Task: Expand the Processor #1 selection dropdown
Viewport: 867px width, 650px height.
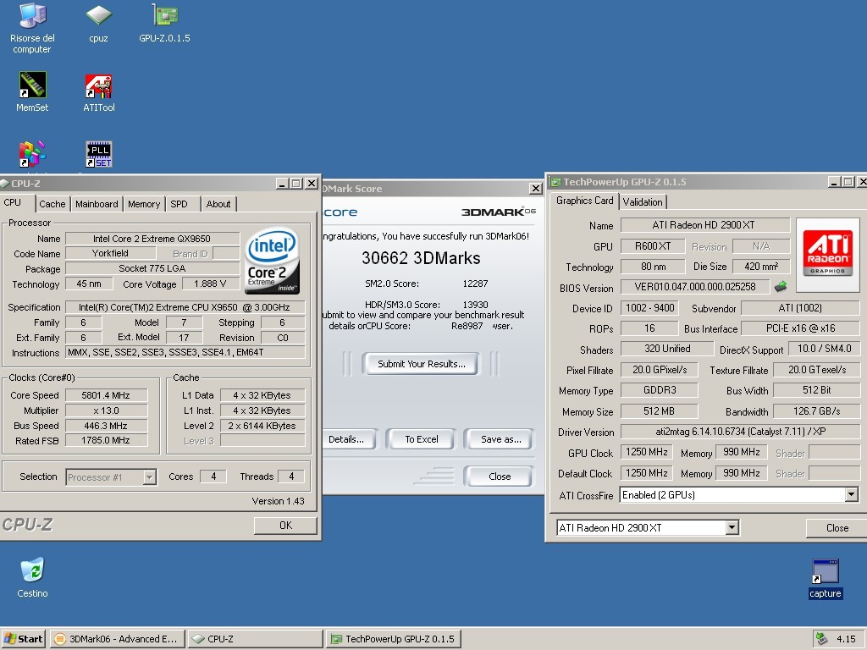Action: 149,477
